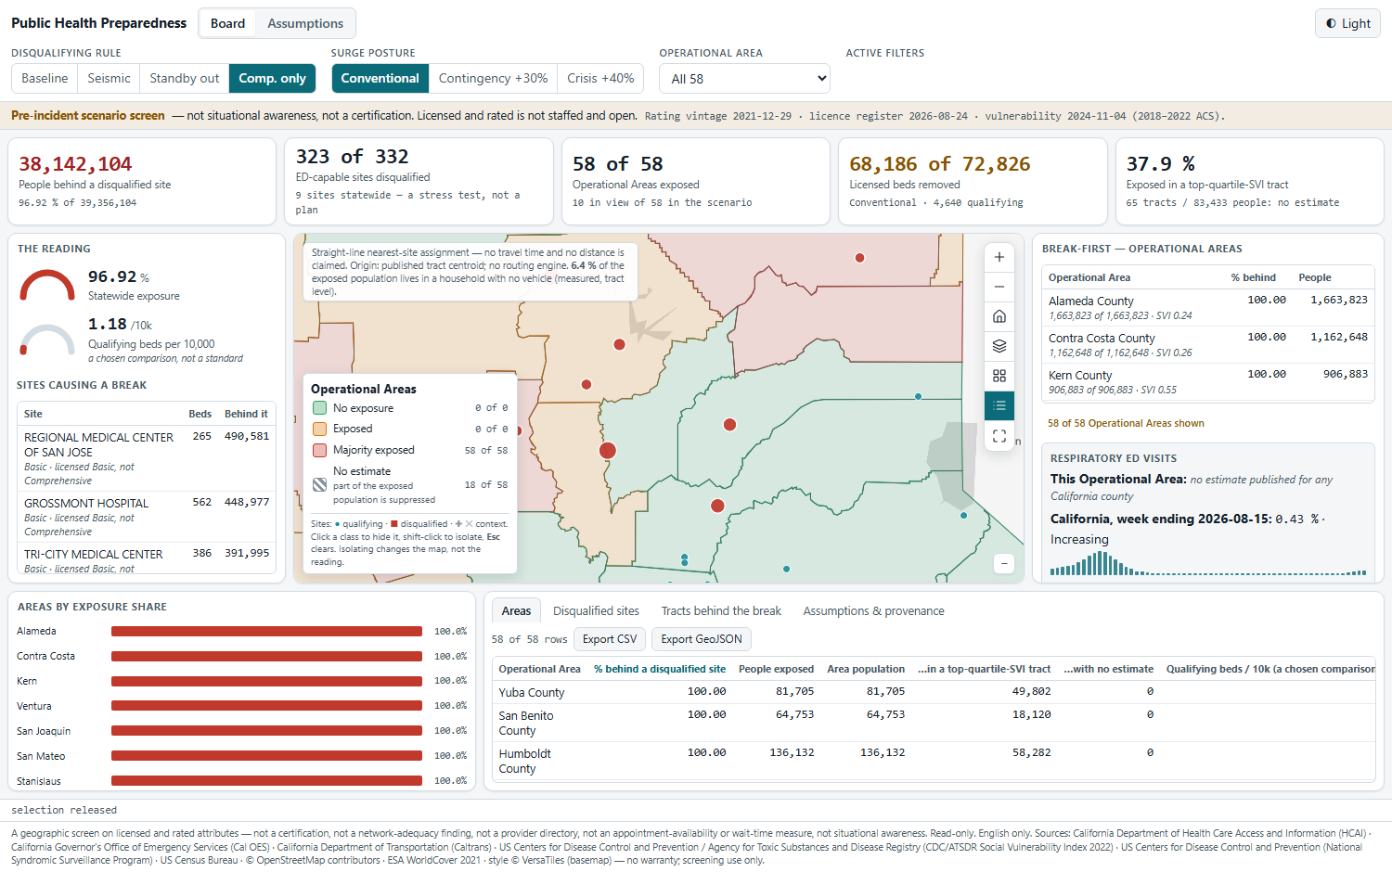The image size is (1392, 872).
Task: Sort table by People exposed column
Action: pos(776,669)
